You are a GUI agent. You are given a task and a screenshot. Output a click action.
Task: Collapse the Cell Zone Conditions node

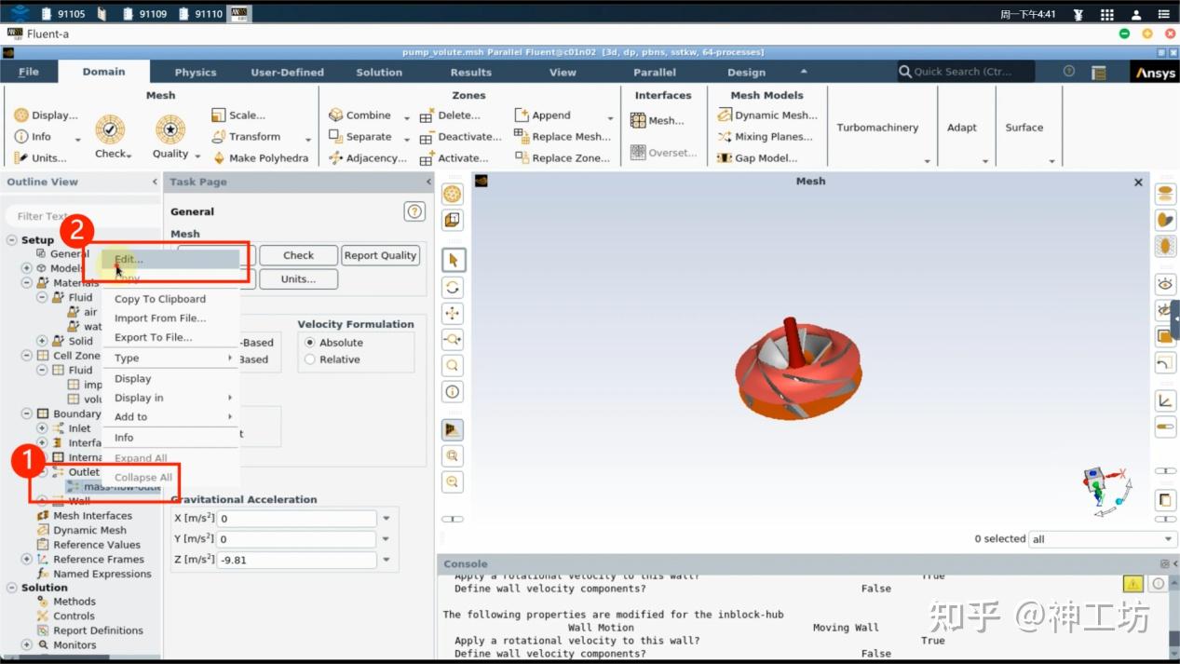tap(27, 356)
